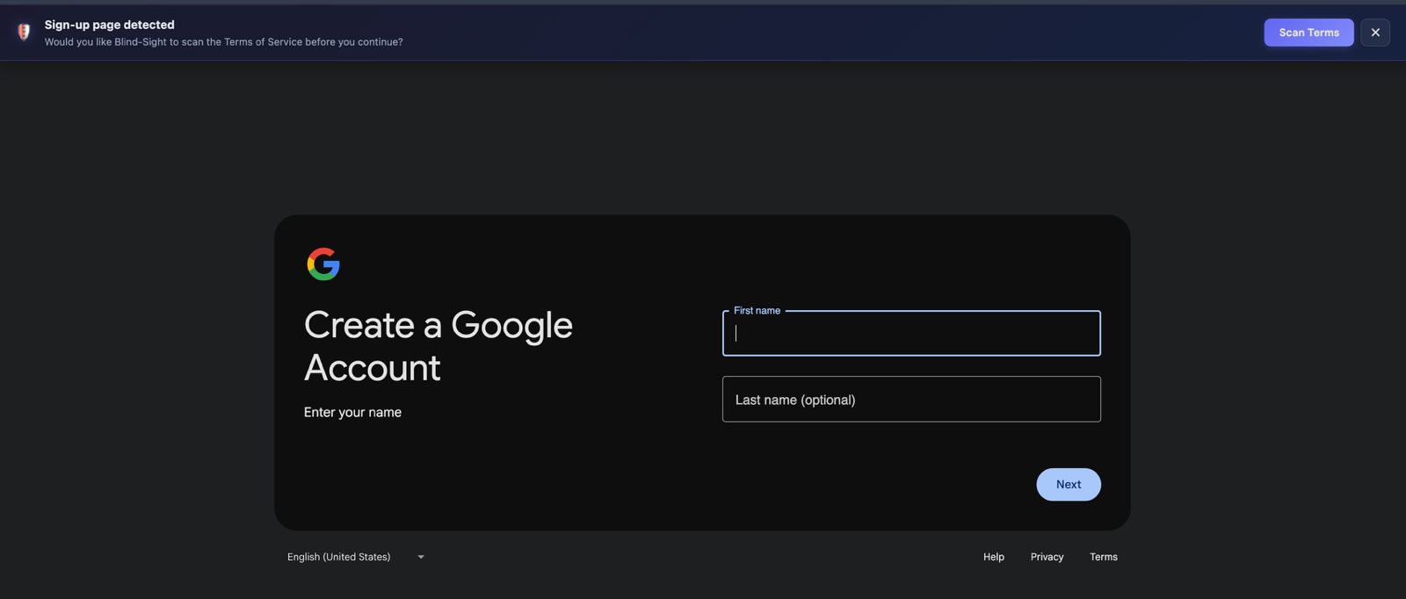1406x599 pixels.
Task: Focus the First name field
Action: click(911, 333)
